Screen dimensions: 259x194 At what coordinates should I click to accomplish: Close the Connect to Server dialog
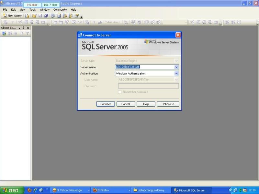click(x=178, y=35)
